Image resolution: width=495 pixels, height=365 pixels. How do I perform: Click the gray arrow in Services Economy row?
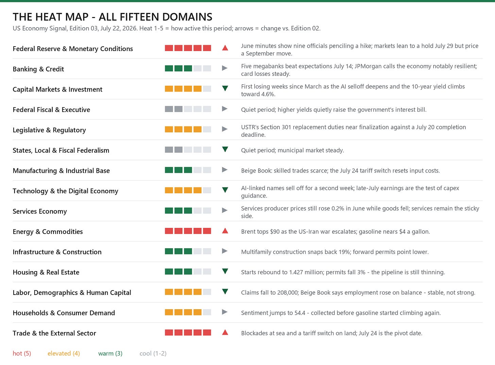click(x=225, y=211)
